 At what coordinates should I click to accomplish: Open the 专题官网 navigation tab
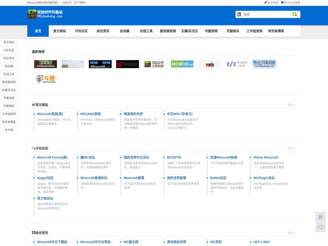211,31
